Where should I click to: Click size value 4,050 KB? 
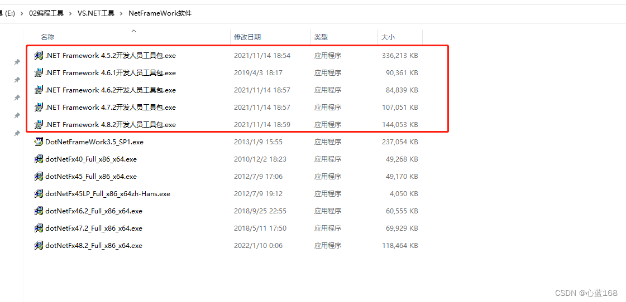(x=404, y=194)
